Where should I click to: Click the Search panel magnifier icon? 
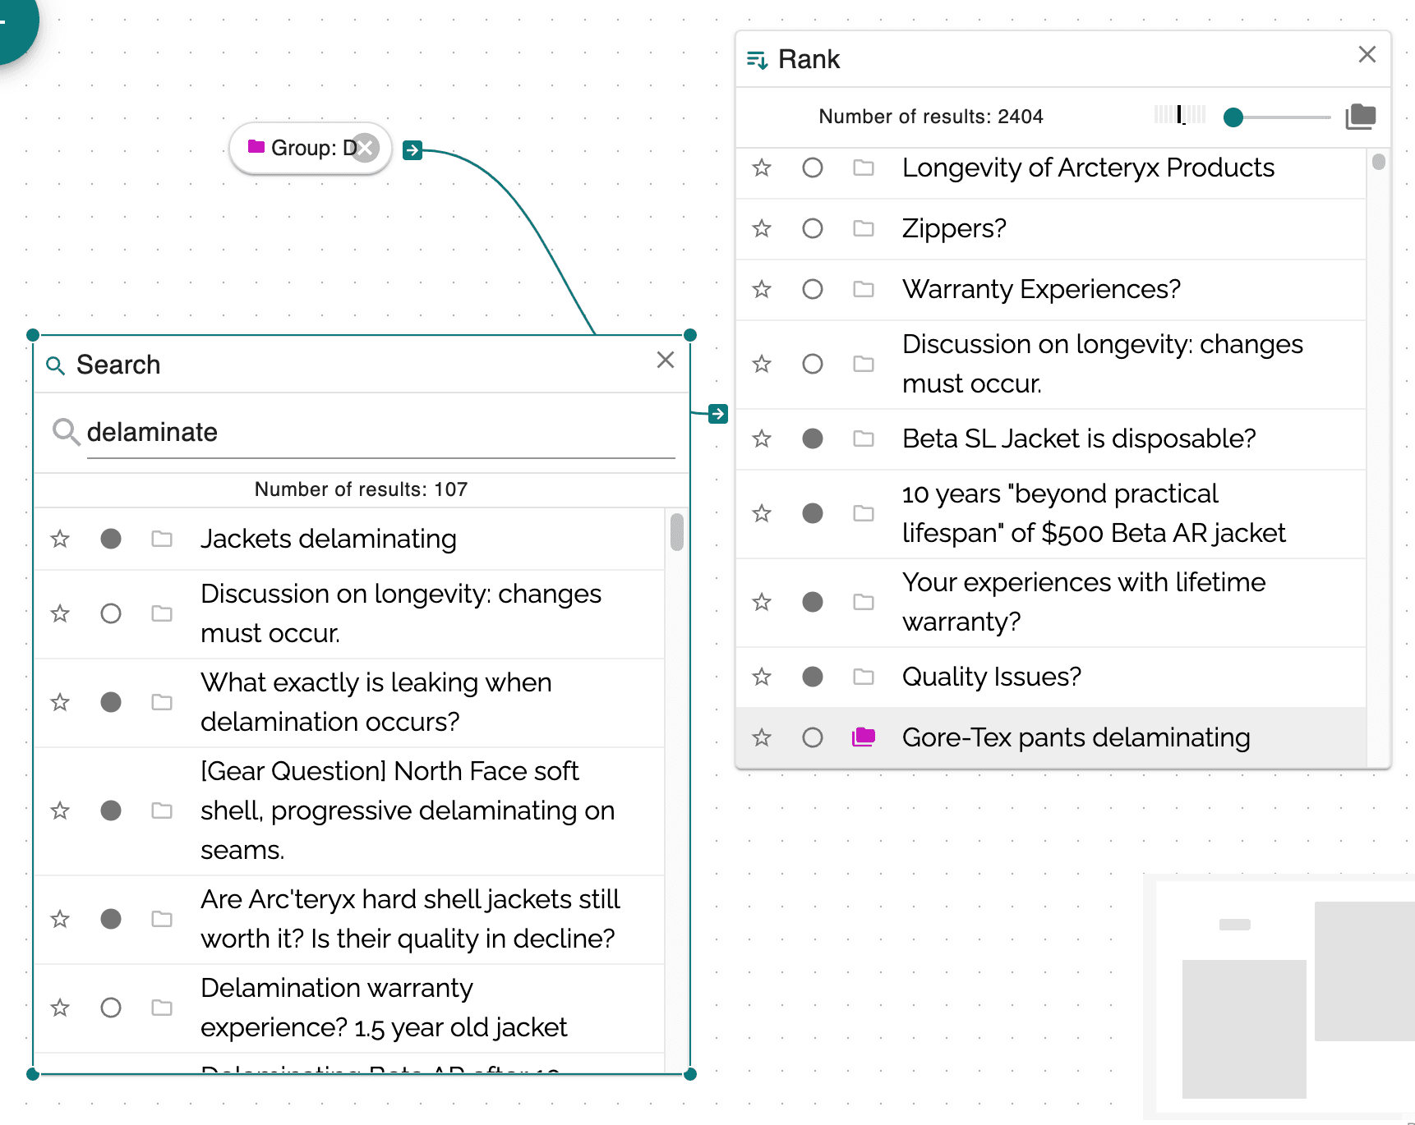coord(55,365)
